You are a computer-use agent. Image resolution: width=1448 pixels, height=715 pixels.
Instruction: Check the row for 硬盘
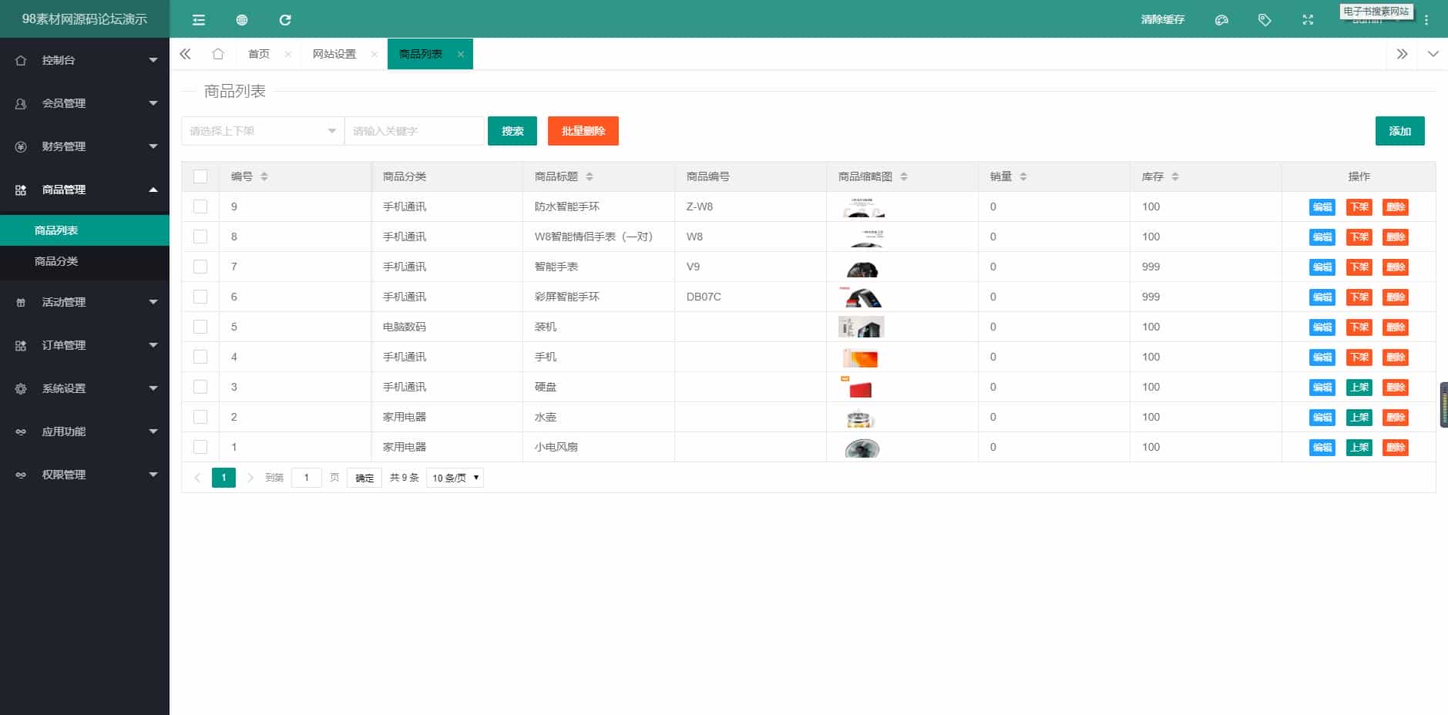pyautogui.click(x=200, y=387)
